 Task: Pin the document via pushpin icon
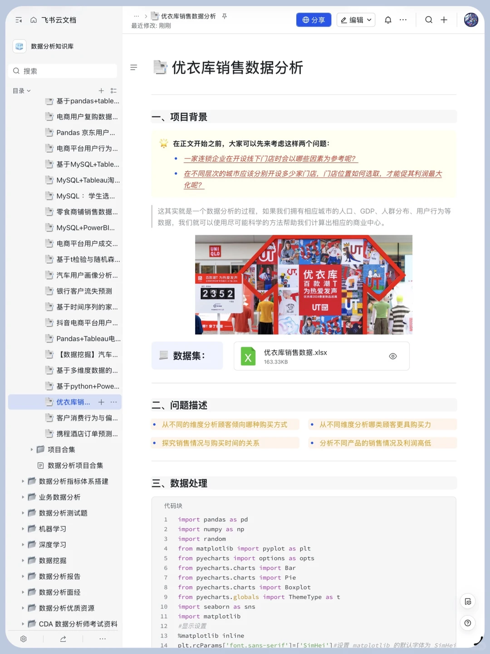pos(224,16)
